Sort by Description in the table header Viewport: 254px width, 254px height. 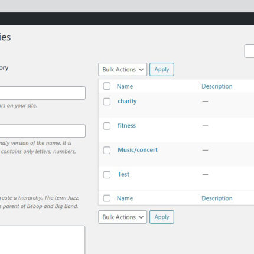[217, 86]
